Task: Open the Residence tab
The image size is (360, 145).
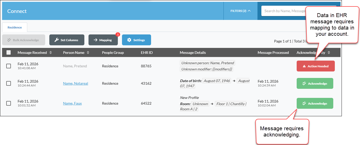Action: pos(15,27)
